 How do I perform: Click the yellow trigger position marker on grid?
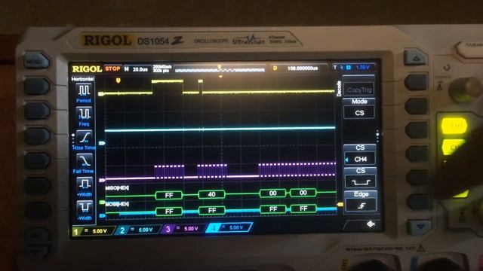coord(118,81)
